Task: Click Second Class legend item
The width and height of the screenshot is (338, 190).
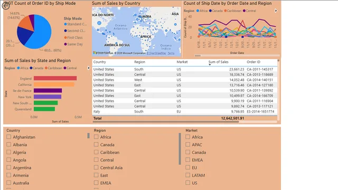Action: pos(74,31)
